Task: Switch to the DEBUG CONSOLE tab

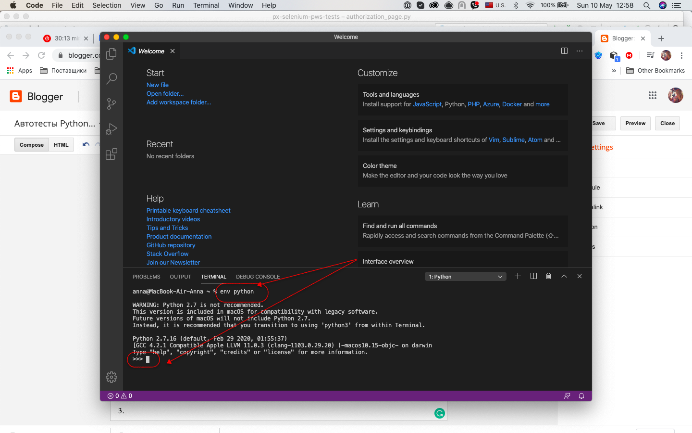Action: (258, 277)
